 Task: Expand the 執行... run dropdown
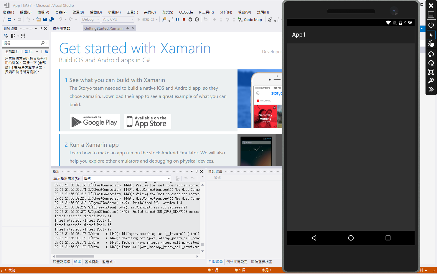pyautogui.click(x=37, y=52)
